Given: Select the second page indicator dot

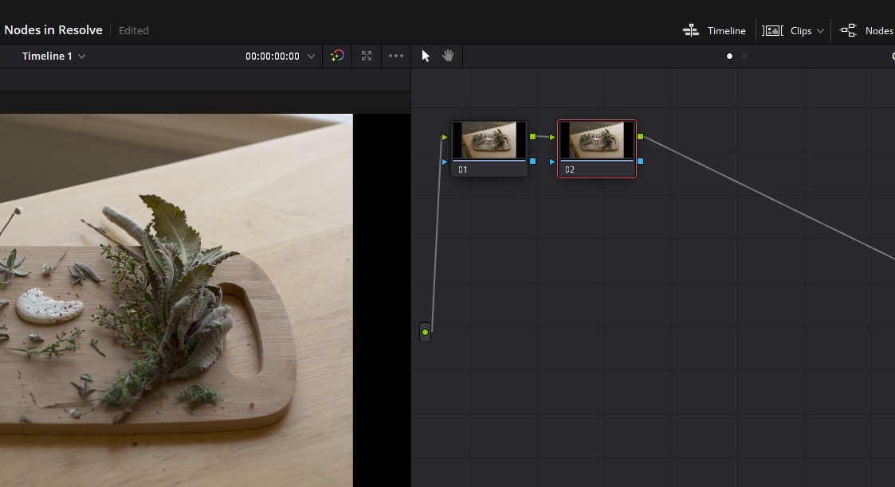Looking at the screenshot, I should click(745, 56).
